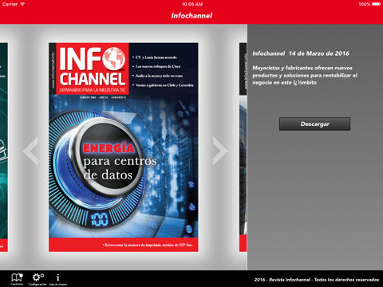Viewport: 383px width, 287px height.
Task: Tap the Infochannel title in red header
Action: 191,16
